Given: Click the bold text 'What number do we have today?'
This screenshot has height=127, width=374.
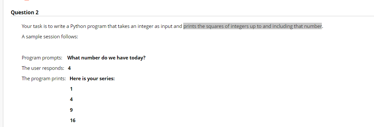Looking at the screenshot, I should [106, 58].
